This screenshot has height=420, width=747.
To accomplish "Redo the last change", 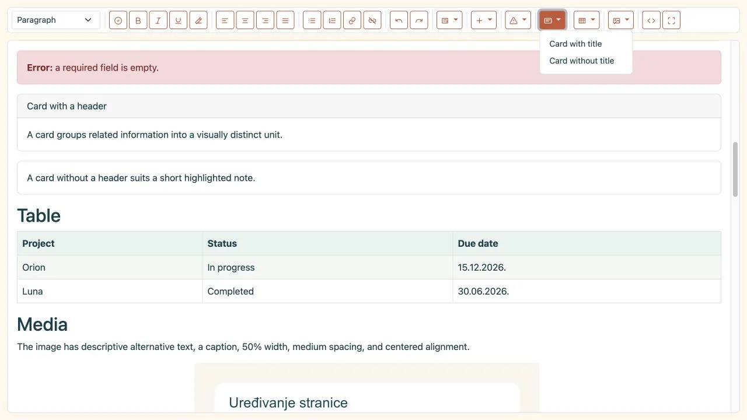I will tap(419, 20).
